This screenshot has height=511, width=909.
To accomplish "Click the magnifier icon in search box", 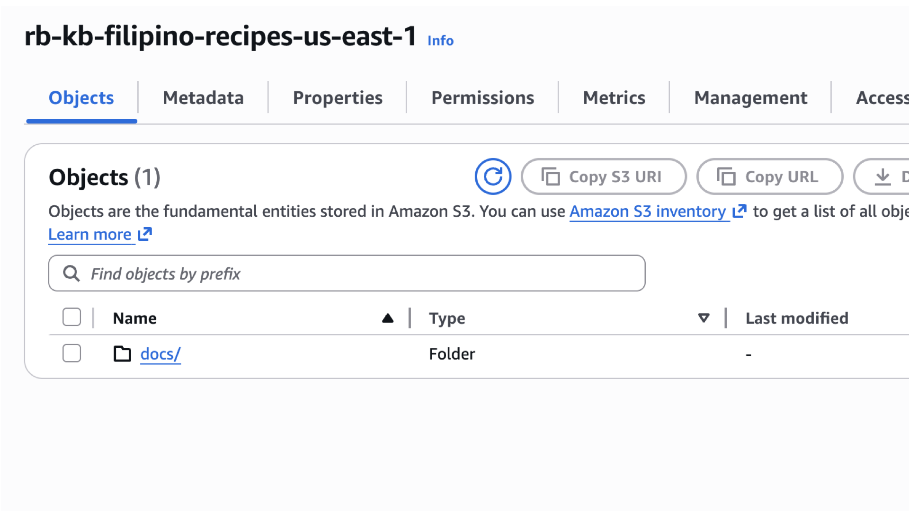I will tap(71, 273).
